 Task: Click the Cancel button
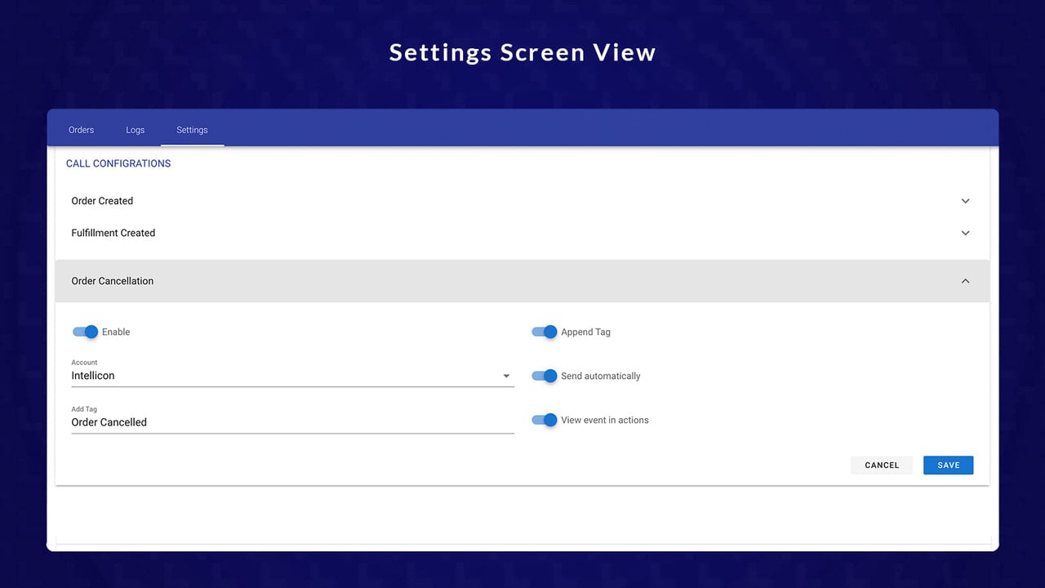882,465
